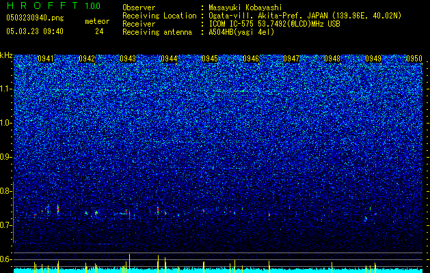Click the 0944 time marker
This screenshot has height=273, width=430.
coord(169,59)
